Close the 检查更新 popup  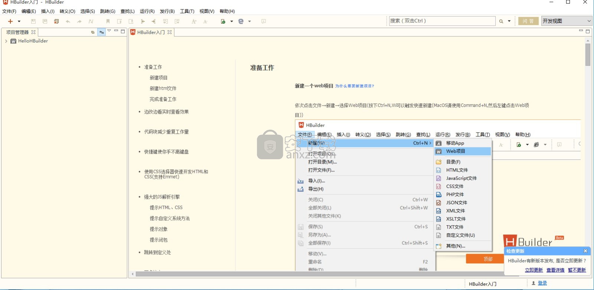(x=585, y=251)
